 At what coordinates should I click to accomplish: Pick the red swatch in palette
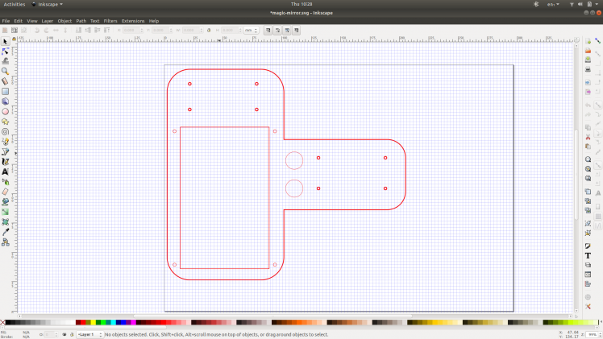[x=83, y=323]
